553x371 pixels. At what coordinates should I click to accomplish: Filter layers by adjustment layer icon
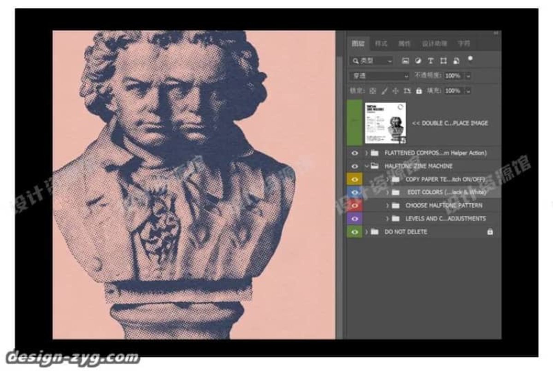418,61
